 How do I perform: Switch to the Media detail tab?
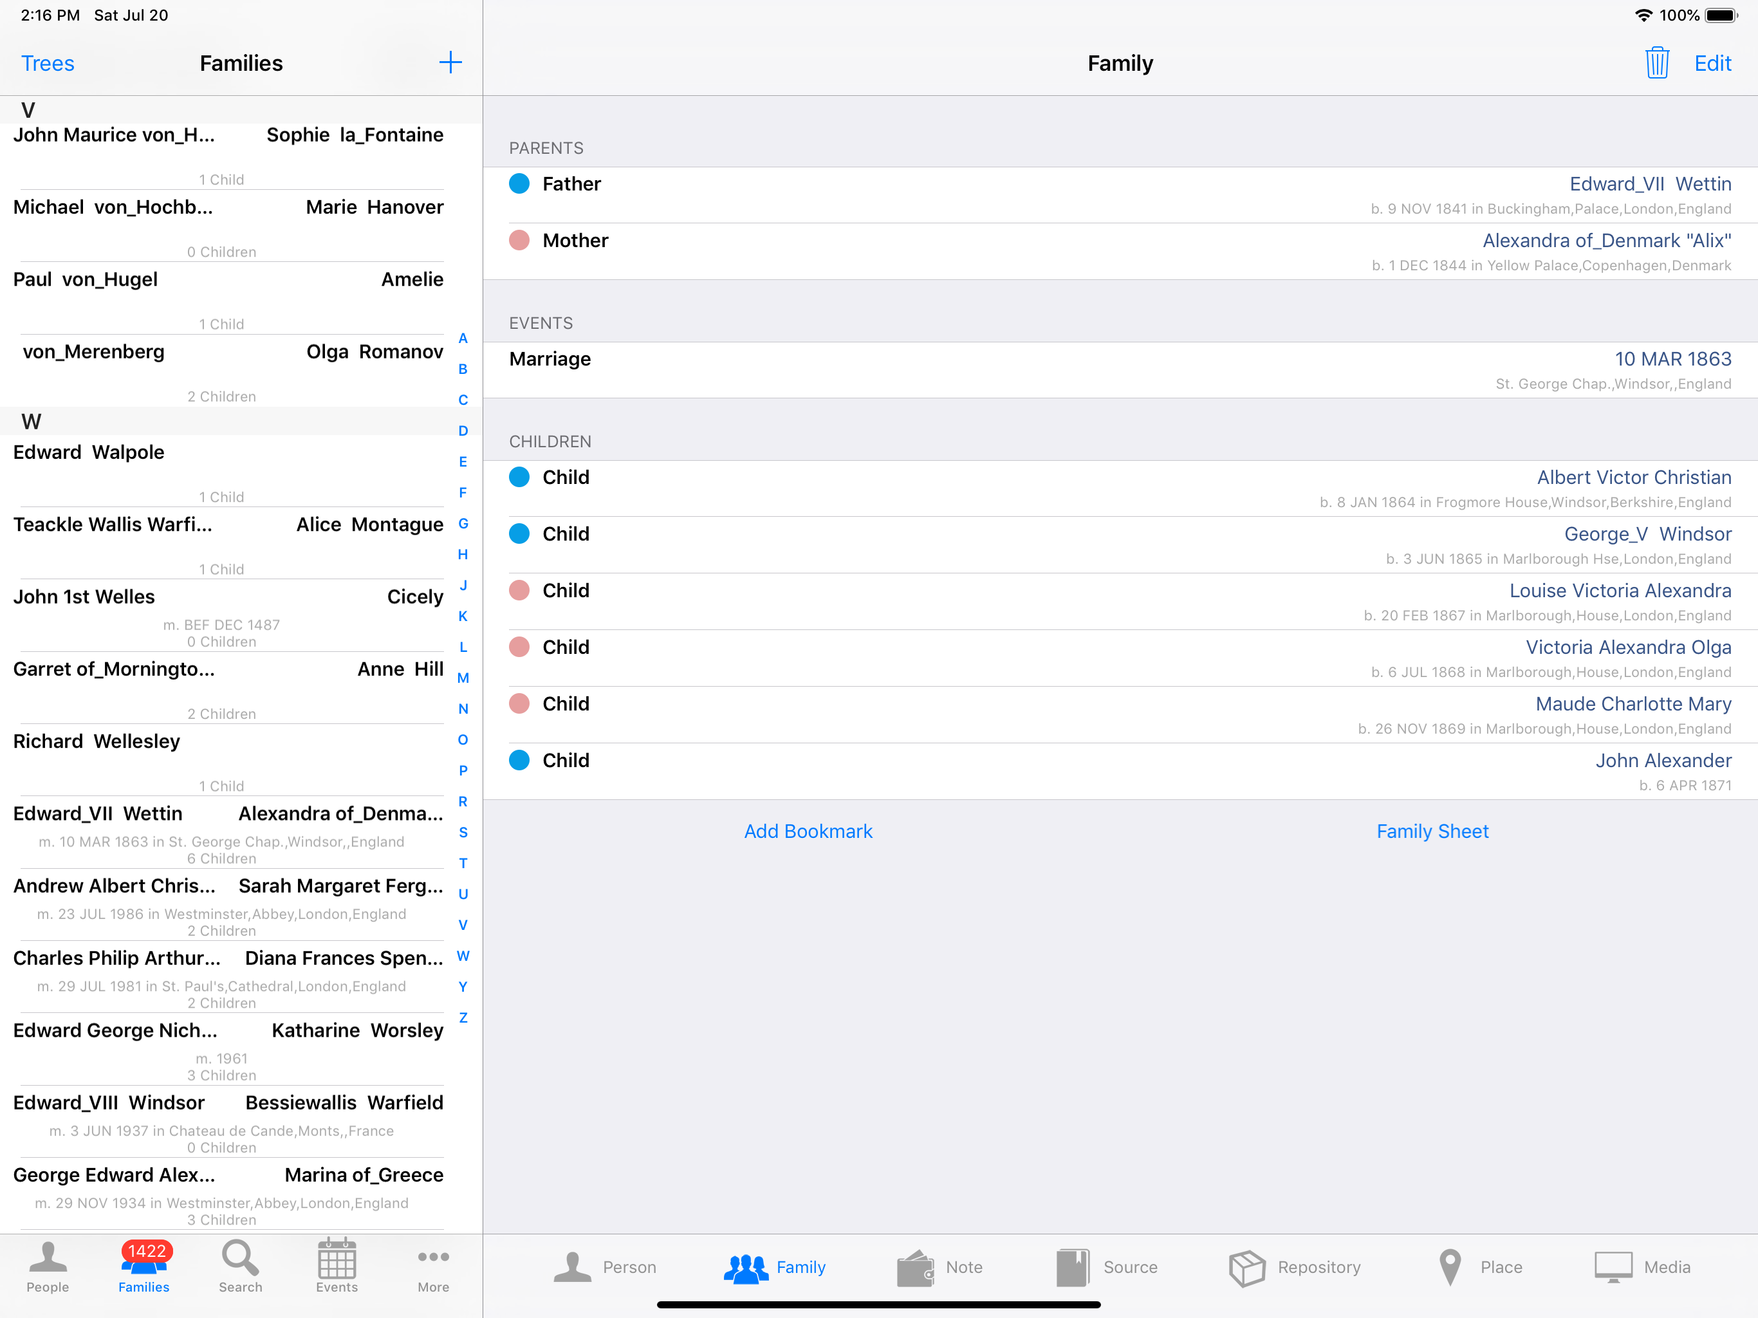[x=1643, y=1267]
